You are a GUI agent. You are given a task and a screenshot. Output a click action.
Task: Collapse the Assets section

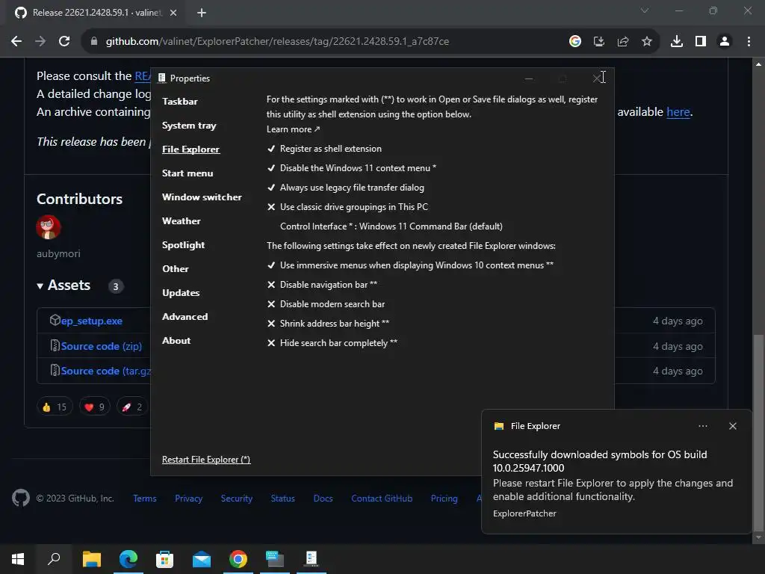coord(64,286)
